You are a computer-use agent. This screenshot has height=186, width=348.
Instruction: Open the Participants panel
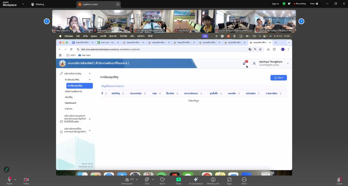pos(127,180)
